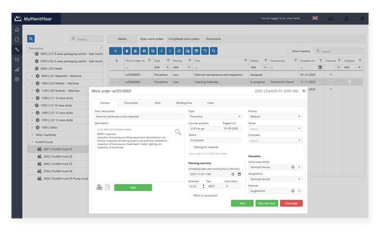Open calendar picker for scheduled date
This screenshot has height=232, width=380.
pyautogui.click(x=239, y=174)
